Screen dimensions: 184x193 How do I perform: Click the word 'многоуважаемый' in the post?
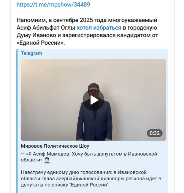133,20
